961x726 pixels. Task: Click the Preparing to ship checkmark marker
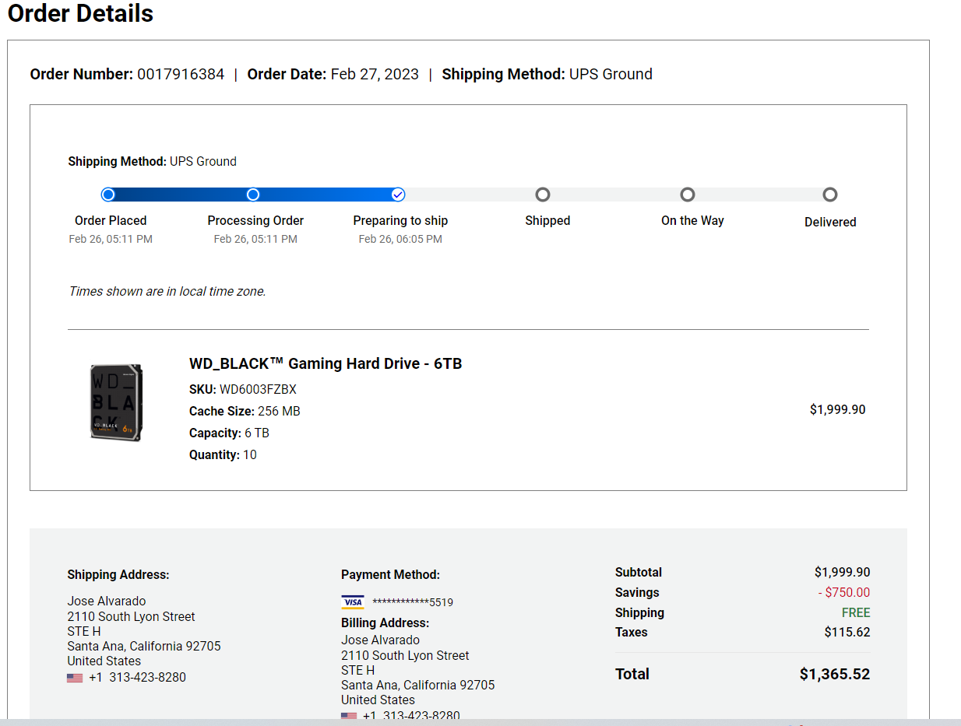coord(398,195)
